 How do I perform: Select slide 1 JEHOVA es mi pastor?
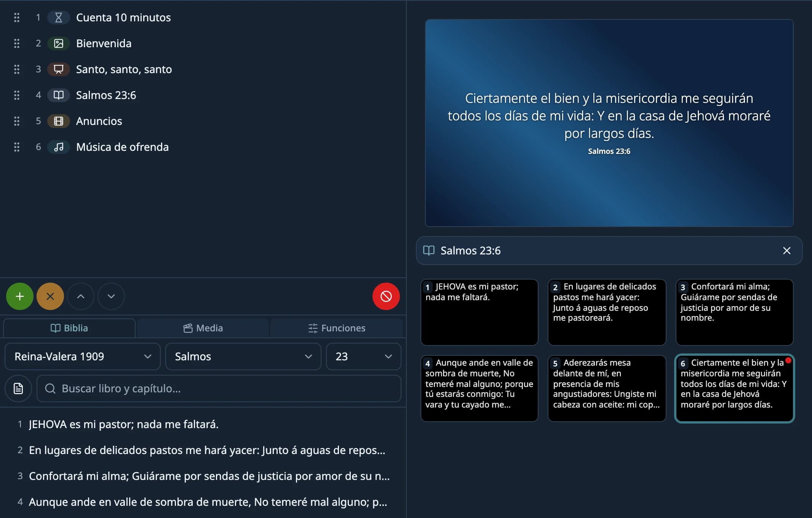pyautogui.click(x=480, y=312)
